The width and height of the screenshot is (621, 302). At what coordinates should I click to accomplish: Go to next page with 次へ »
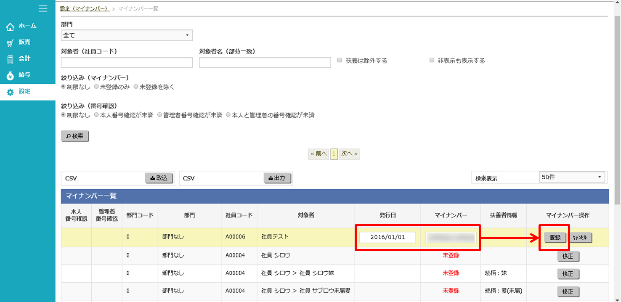(x=349, y=154)
